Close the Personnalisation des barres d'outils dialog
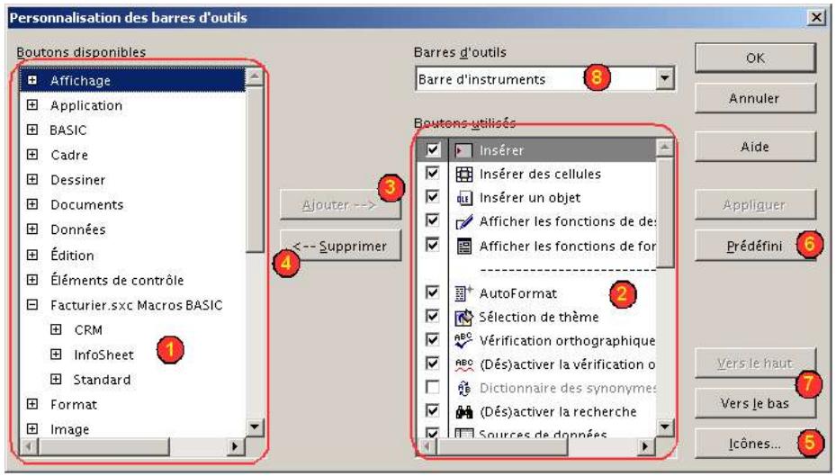 (x=816, y=18)
